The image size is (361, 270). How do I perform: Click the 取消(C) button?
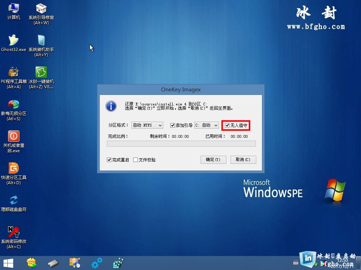click(x=243, y=160)
